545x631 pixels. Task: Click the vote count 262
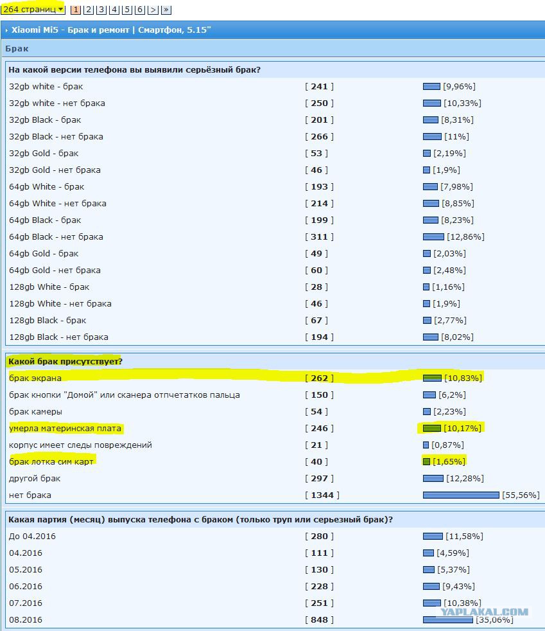click(x=319, y=378)
